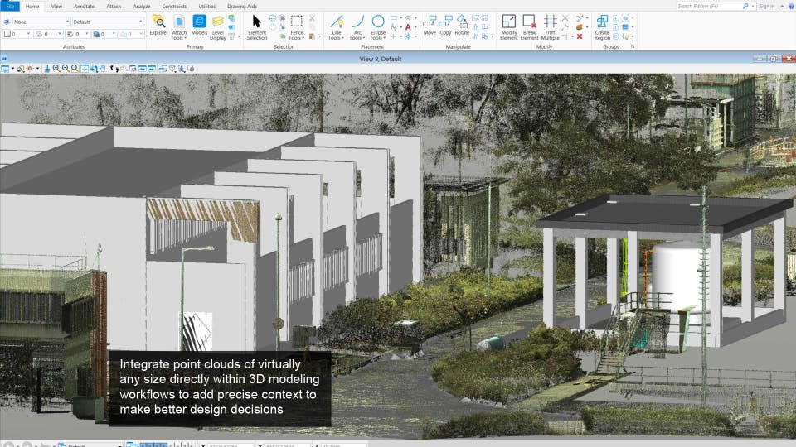Expand the Display Styles dropdown arrow
This screenshot has height=447, width=796.
tap(23, 71)
